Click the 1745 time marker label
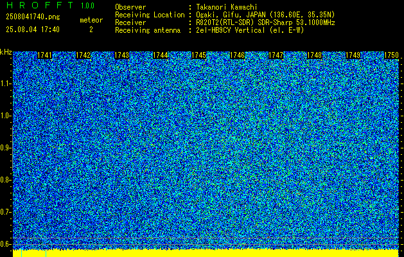The height and width of the screenshot is (257, 404). 198,55
